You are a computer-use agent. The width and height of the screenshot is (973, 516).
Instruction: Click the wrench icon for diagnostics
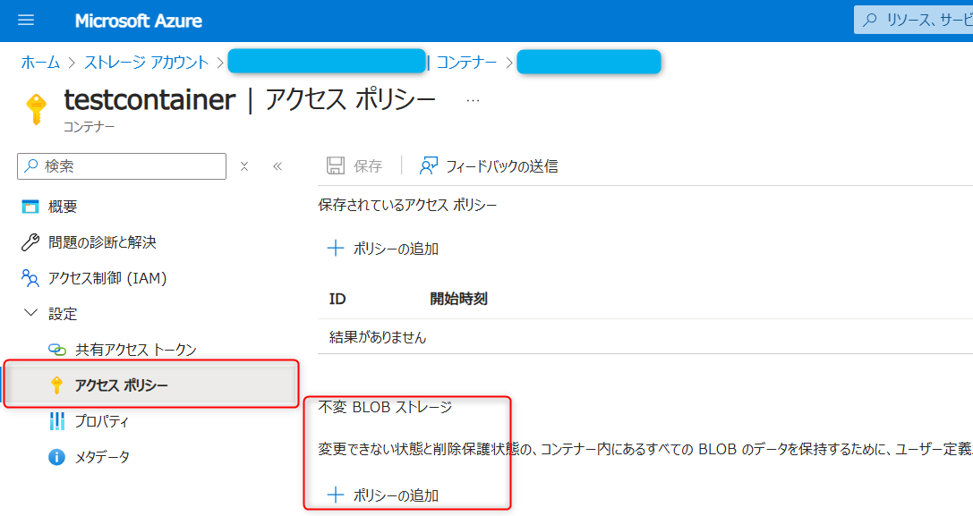click(x=30, y=242)
